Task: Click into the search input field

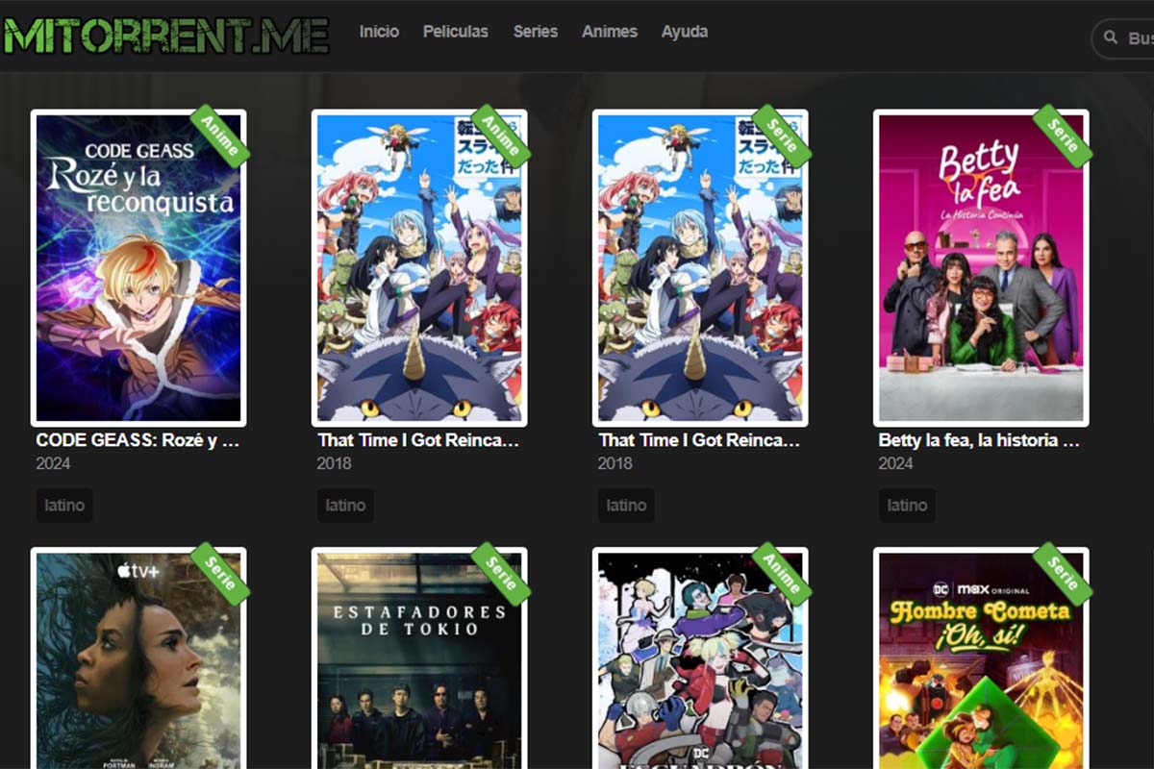Action: pyautogui.click(x=1123, y=38)
